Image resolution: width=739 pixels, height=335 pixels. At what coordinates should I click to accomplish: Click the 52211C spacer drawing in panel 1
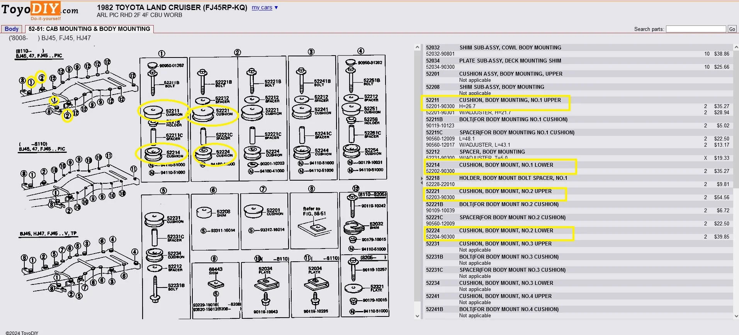click(153, 136)
